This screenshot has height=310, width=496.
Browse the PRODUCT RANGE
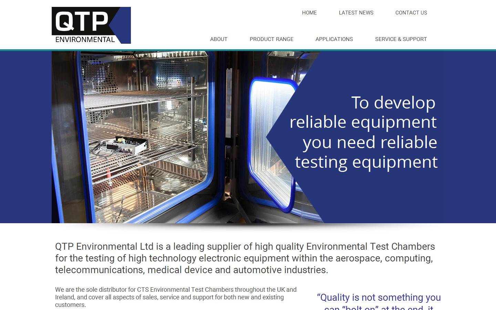pyautogui.click(x=271, y=39)
